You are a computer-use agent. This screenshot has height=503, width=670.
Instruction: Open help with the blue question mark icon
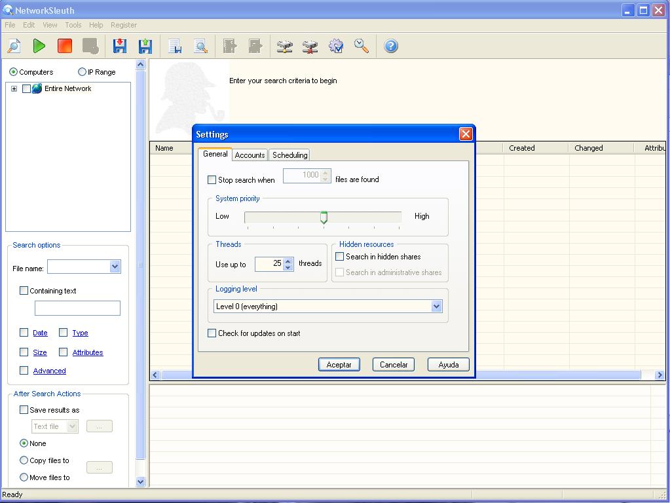coord(390,46)
